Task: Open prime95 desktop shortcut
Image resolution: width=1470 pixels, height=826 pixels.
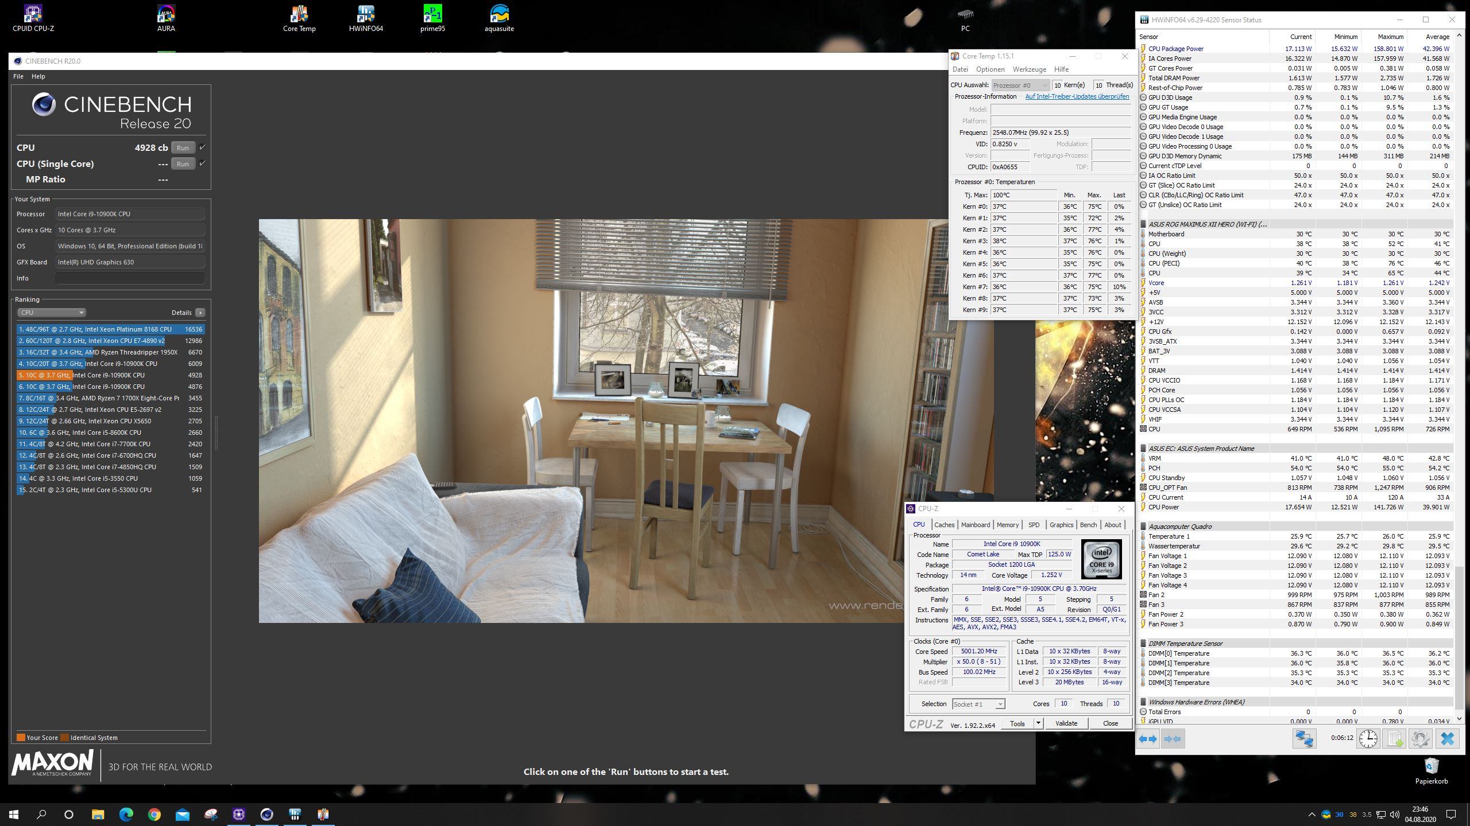Action: click(432, 18)
